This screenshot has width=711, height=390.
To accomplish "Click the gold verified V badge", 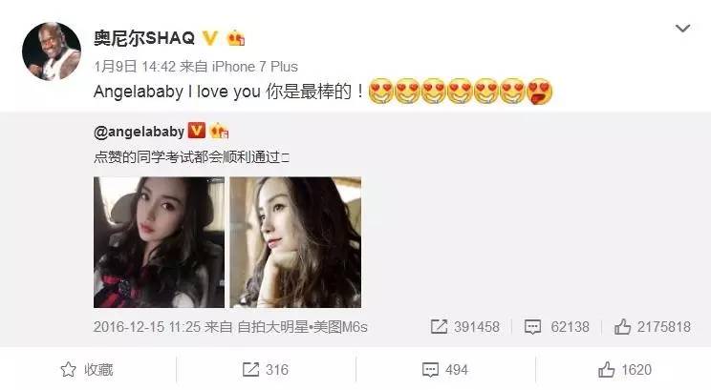I will [209, 38].
